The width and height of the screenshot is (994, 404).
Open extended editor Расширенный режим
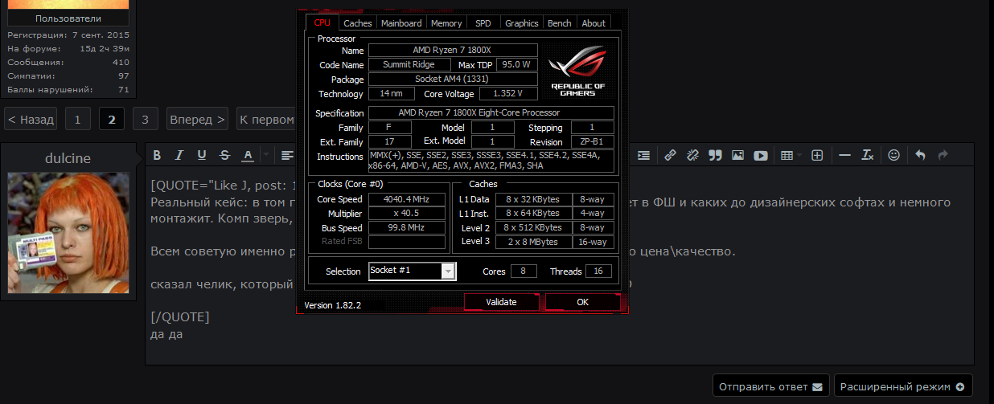point(903,386)
